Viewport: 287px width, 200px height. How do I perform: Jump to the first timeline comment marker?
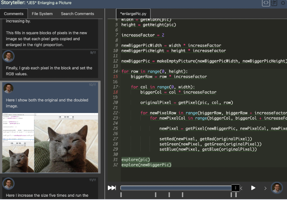coord(121,195)
